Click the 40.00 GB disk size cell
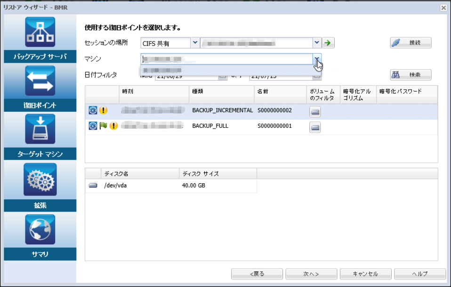 (x=193, y=185)
